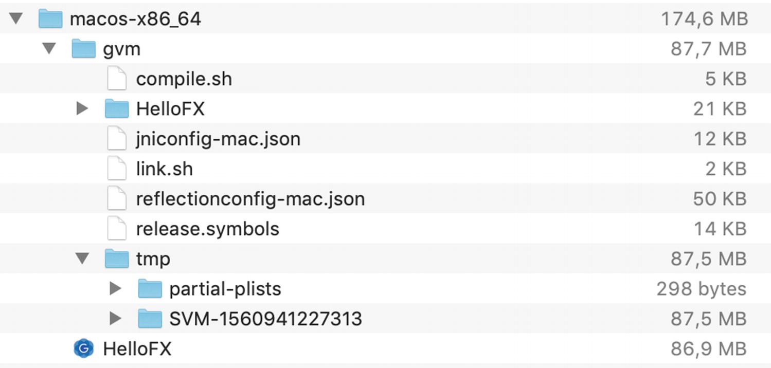The width and height of the screenshot is (771, 368).
Task: Click the GraalVM icon next to HelloFX executable
Action: [x=84, y=348]
